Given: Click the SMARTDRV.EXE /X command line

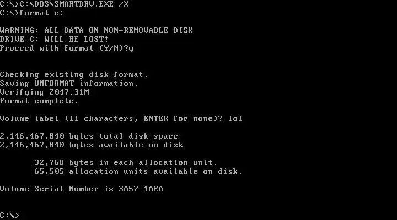Looking at the screenshot, I should coord(65,4).
